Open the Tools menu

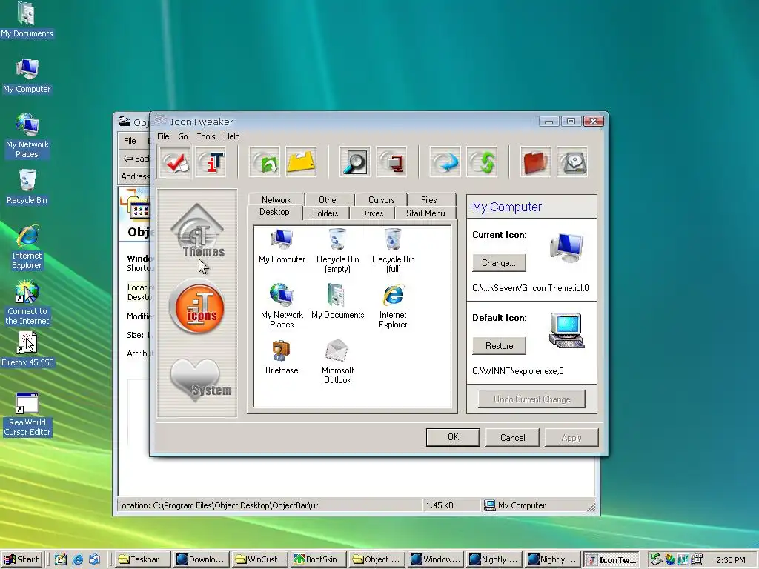click(x=206, y=136)
